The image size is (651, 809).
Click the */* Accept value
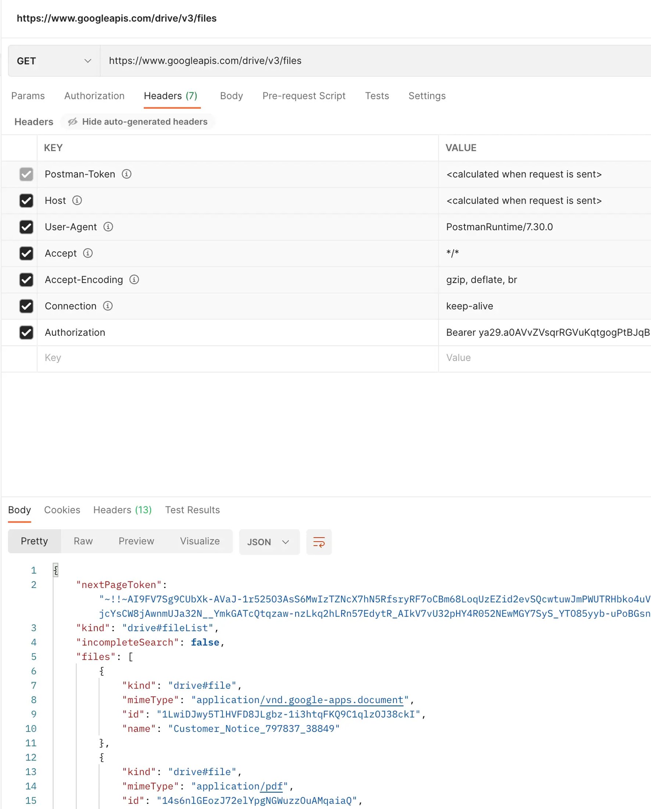(453, 253)
